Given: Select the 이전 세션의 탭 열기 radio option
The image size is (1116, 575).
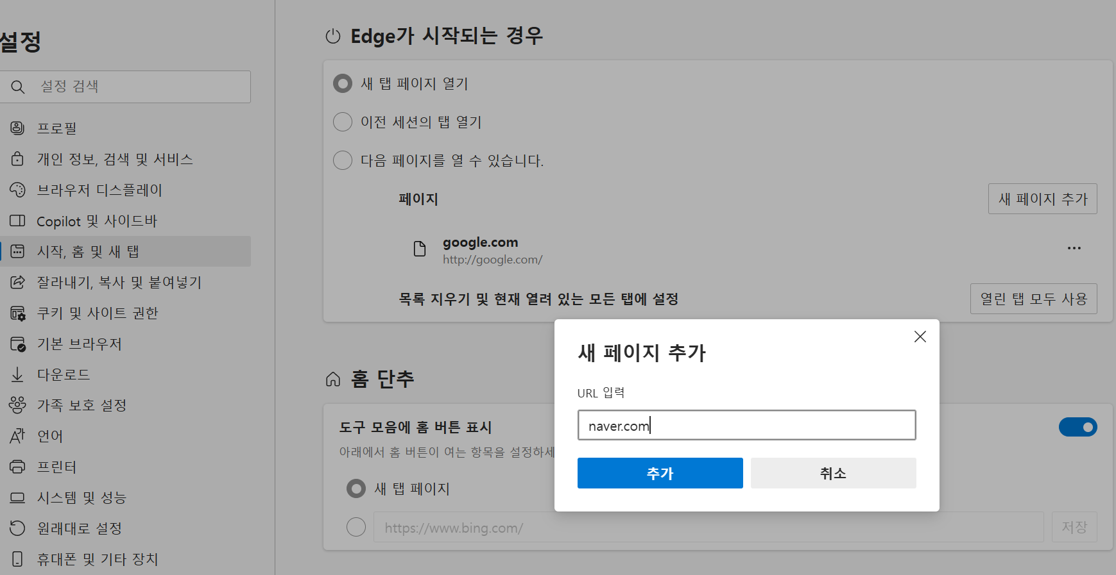Looking at the screenshot, I should 343,122.
